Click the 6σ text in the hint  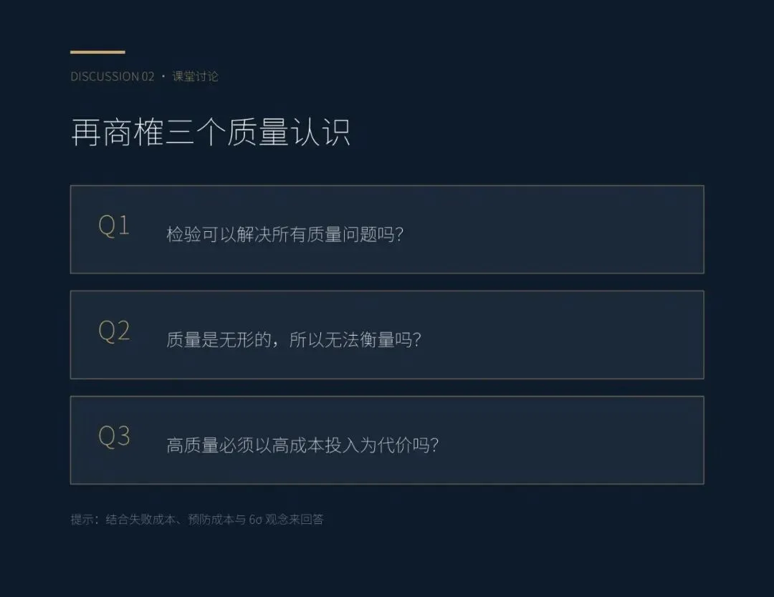pos(255,520)
